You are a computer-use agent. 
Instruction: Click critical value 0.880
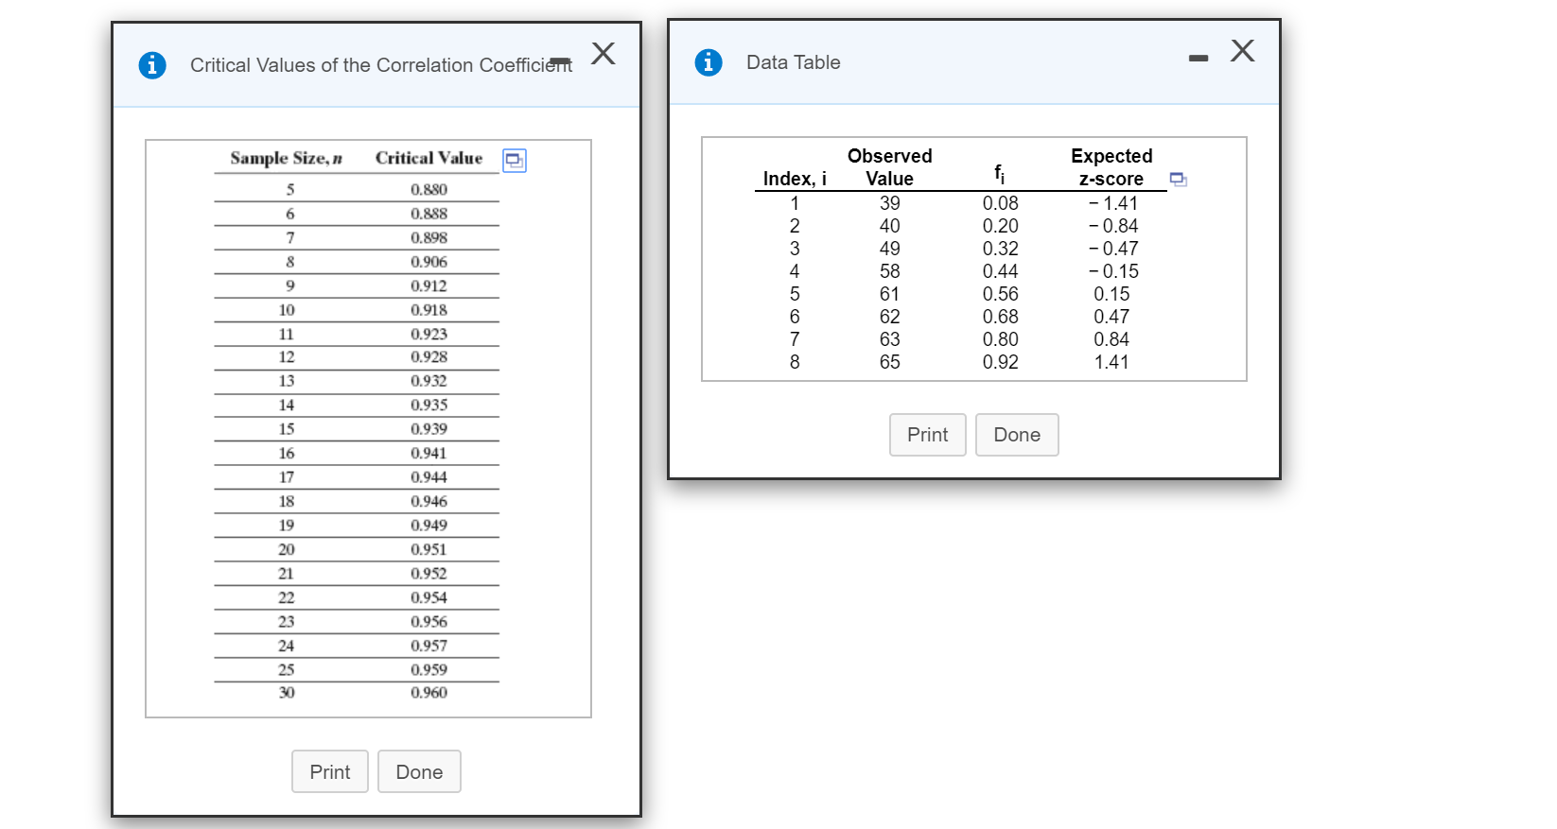[429, 189]
